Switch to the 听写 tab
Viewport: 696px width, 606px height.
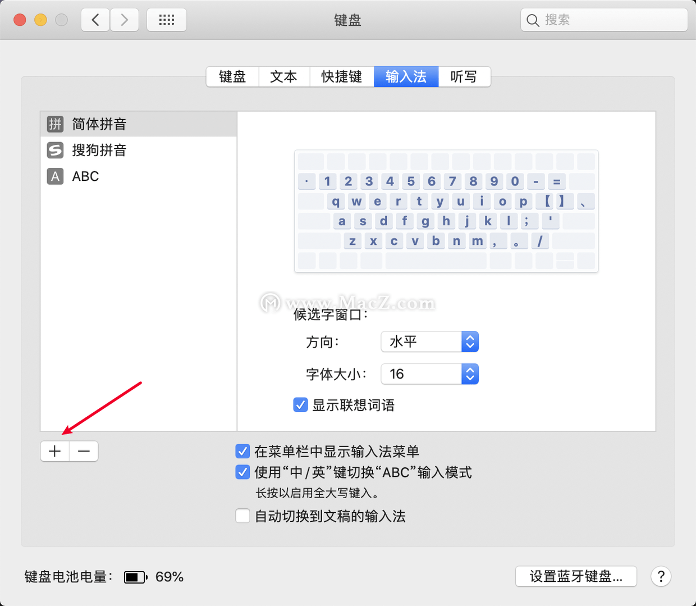tap(464, 76)
